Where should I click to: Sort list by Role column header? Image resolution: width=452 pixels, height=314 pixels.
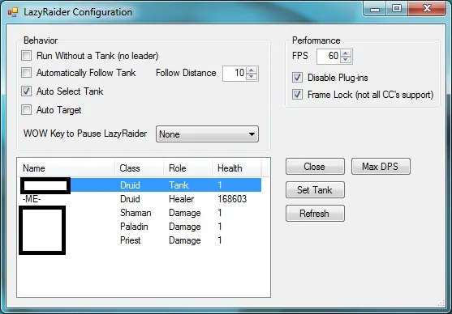coord(188,168)
